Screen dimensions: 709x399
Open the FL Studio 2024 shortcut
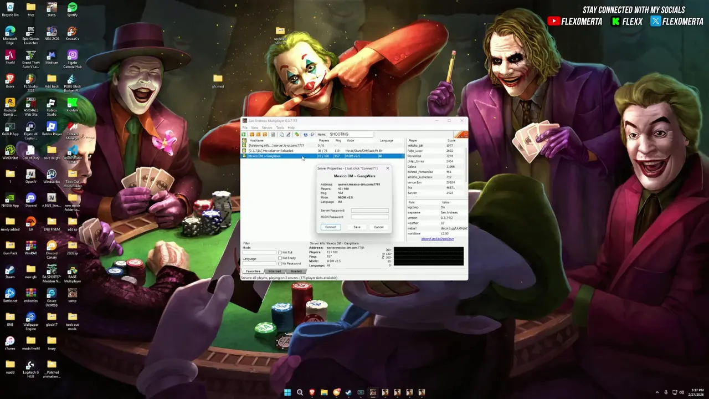point(30,81)
